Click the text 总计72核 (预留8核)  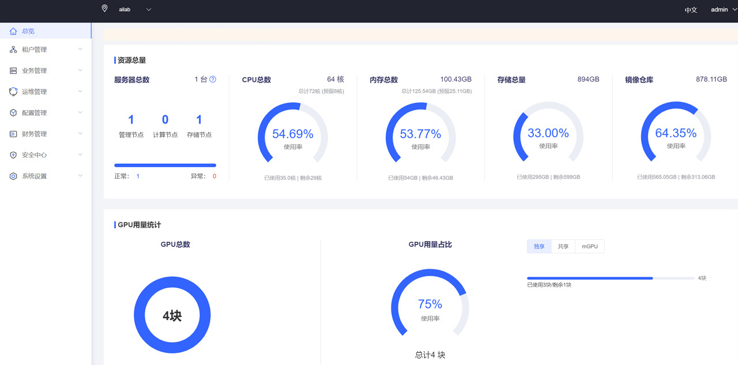(x=321, y=91)
